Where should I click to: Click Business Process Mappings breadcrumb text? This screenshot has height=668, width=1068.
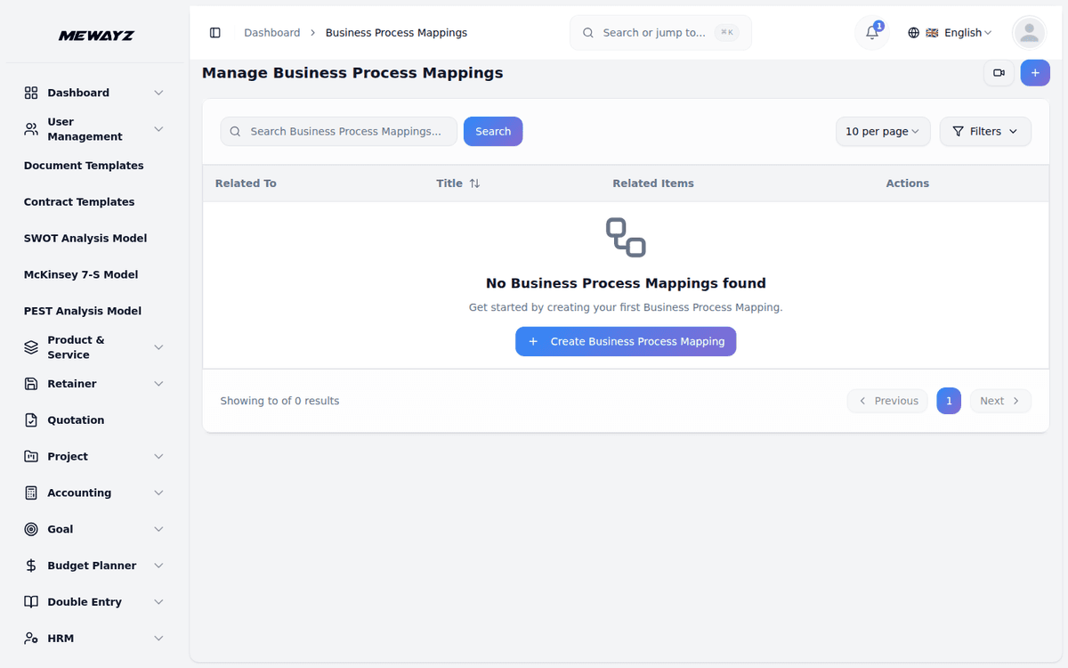(396, 33)
